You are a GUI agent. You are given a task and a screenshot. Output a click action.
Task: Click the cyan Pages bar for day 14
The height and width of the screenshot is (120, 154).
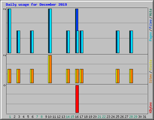click(69, 42)
